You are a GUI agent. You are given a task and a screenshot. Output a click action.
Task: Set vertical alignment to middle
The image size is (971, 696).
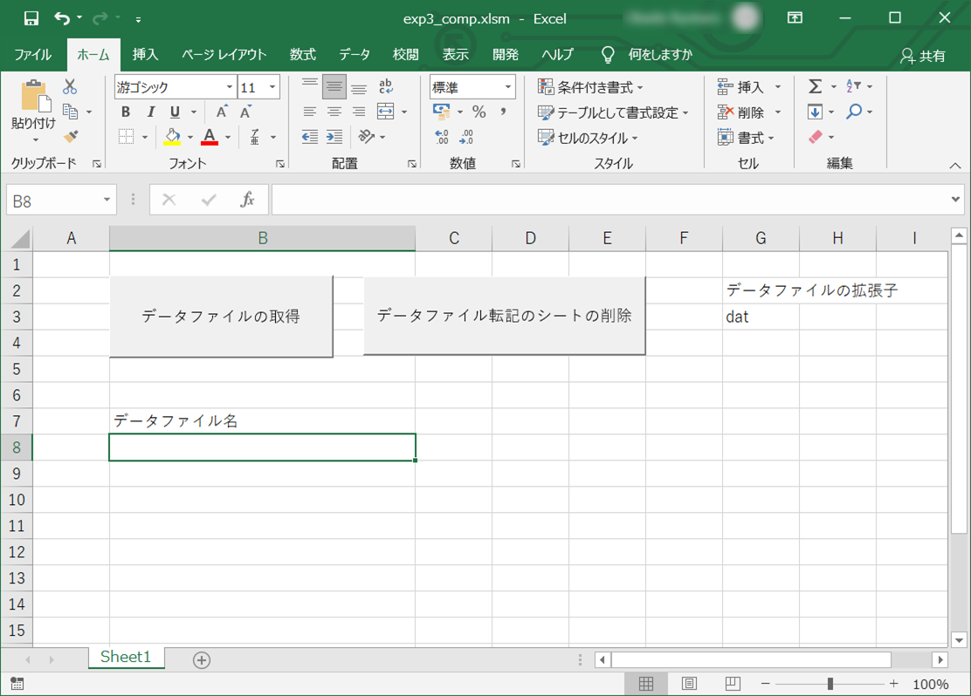point(334,86)
